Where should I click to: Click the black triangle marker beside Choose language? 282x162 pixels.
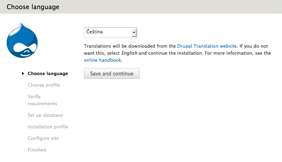pos(23,74)
